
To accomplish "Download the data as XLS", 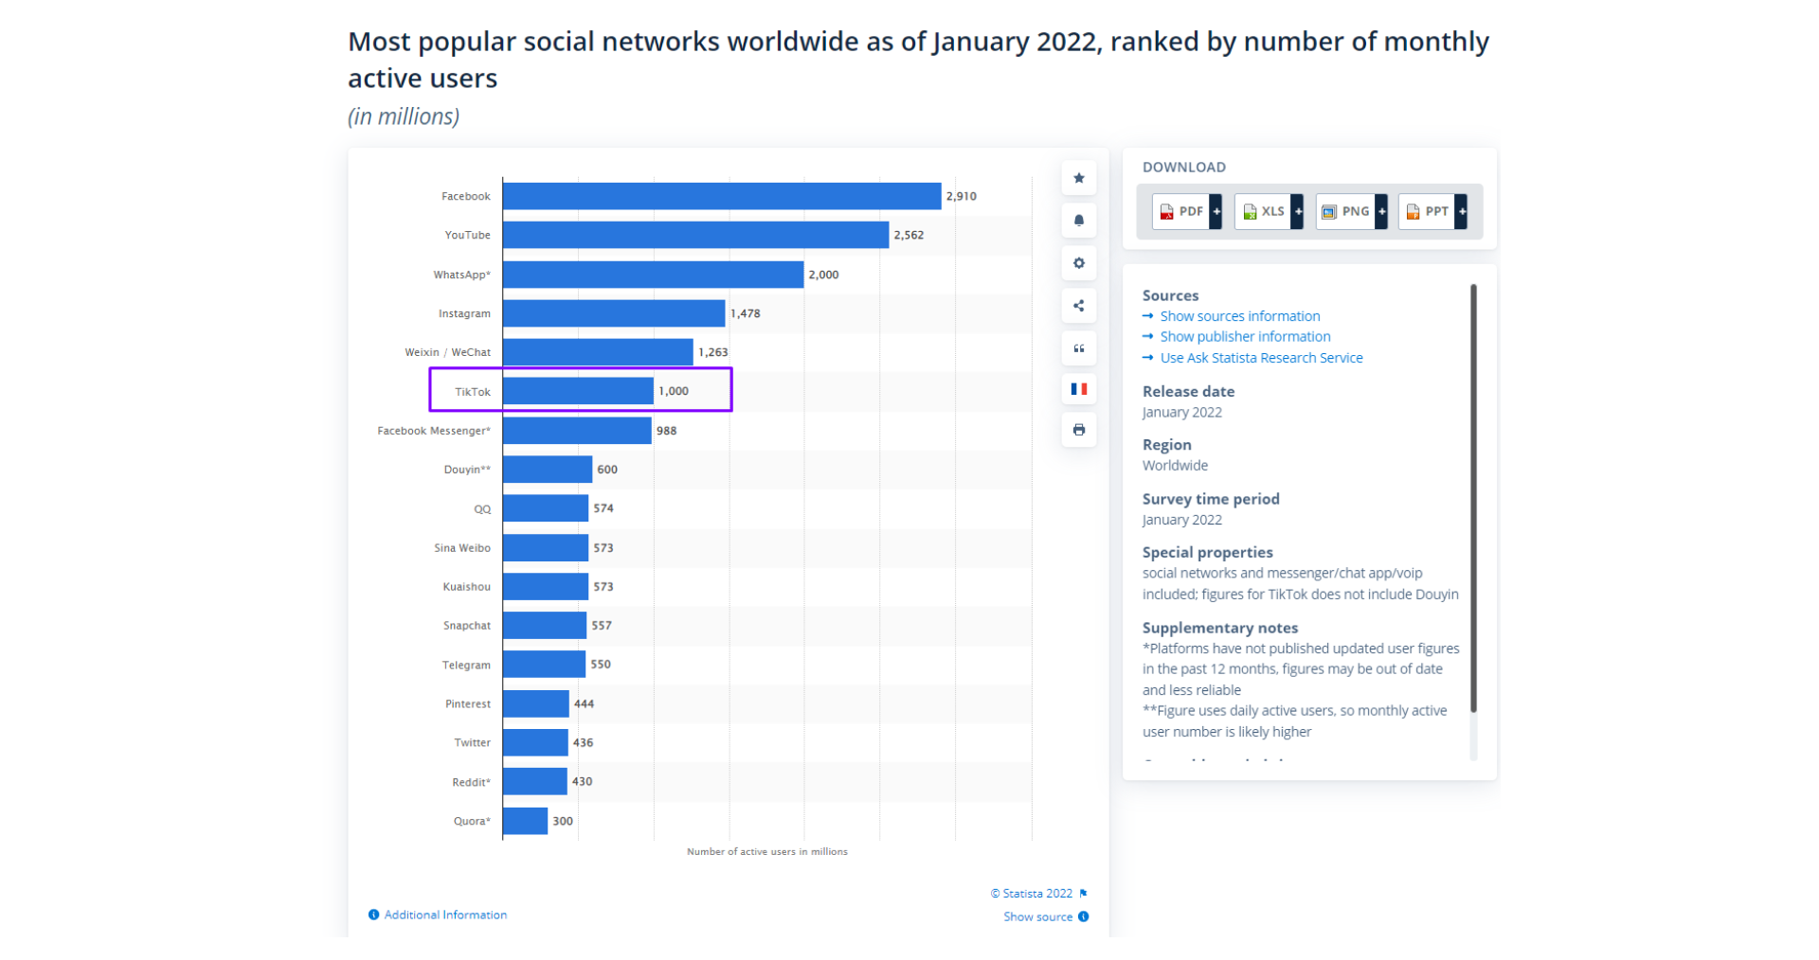I will pos(1263,211).
